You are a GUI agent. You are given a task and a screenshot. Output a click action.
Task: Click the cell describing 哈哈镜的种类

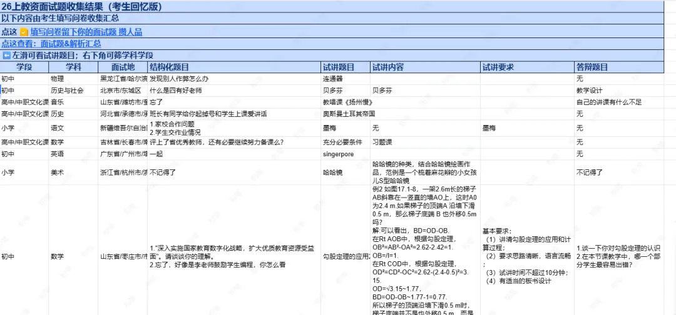[x=425, y=172]
